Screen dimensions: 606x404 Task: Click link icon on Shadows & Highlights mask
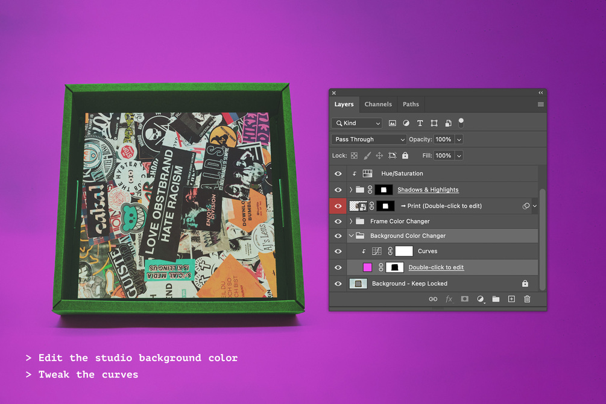tap(370, 190)
